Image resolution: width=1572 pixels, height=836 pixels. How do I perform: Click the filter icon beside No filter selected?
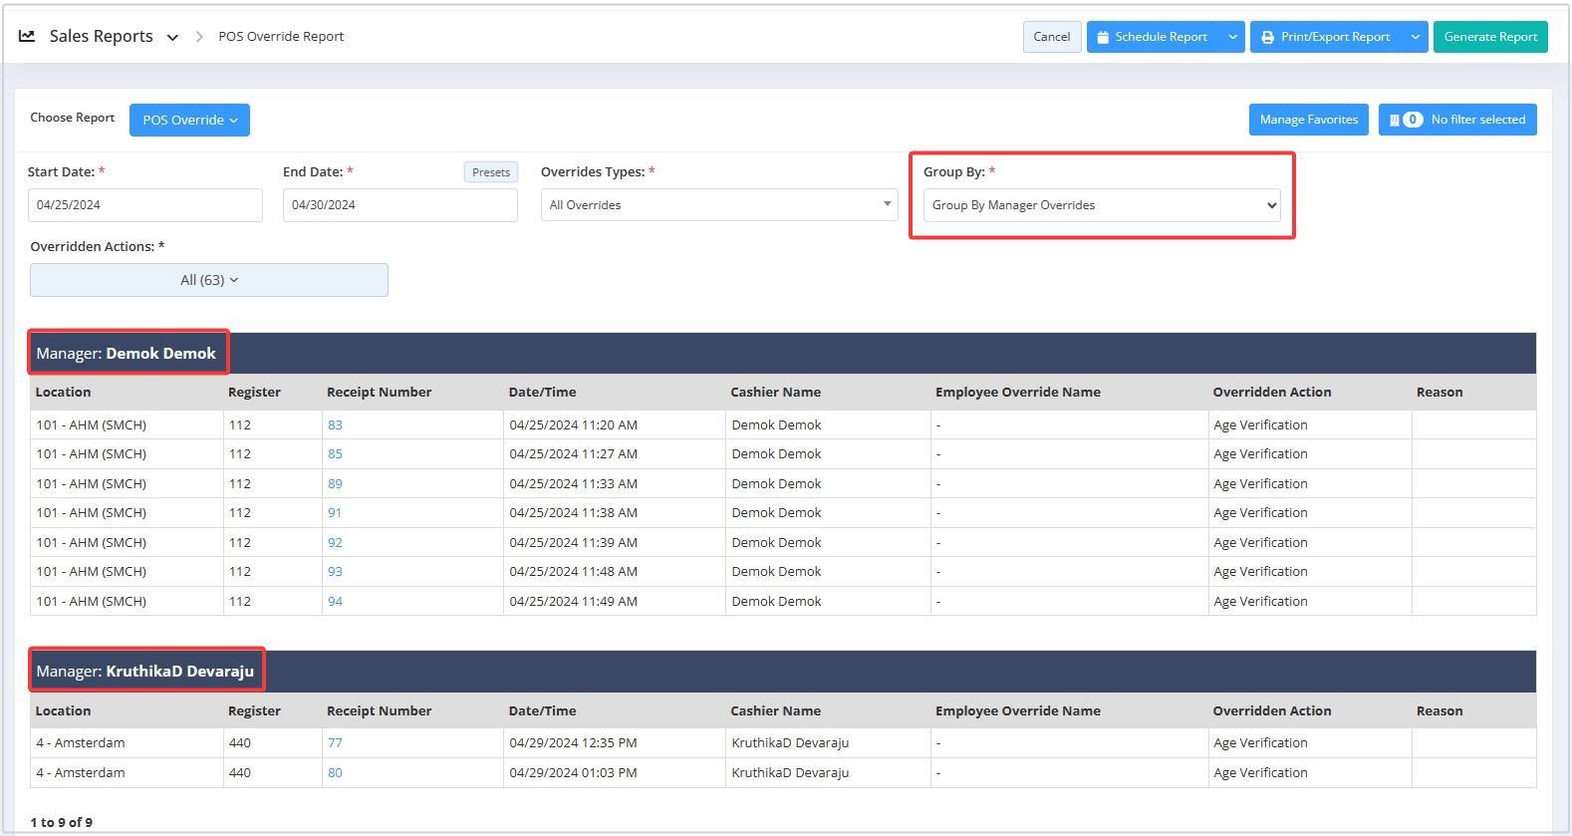(1394, 120)
